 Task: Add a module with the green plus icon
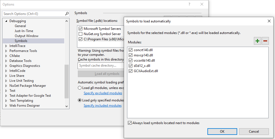point(257,41)
